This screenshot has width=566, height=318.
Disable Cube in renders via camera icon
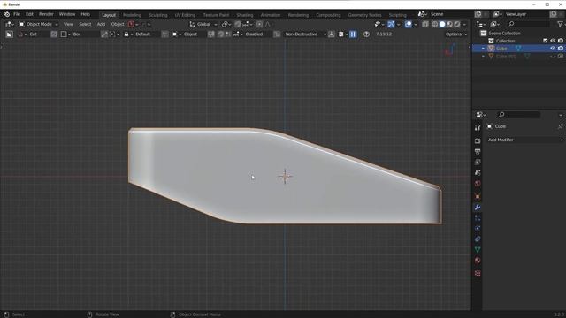pos(560,49)
